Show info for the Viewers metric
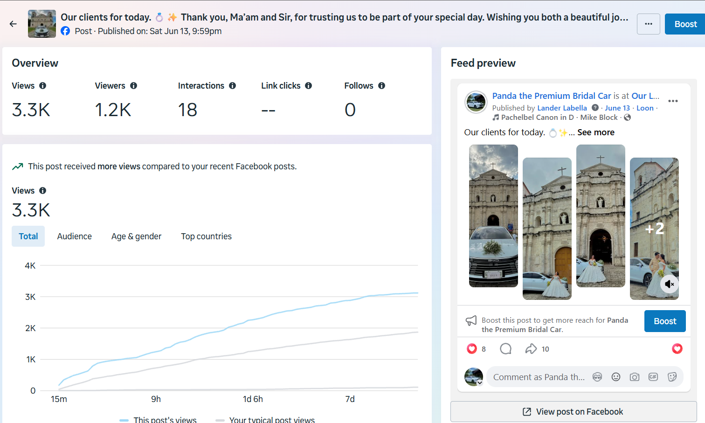 pos(134,86)
